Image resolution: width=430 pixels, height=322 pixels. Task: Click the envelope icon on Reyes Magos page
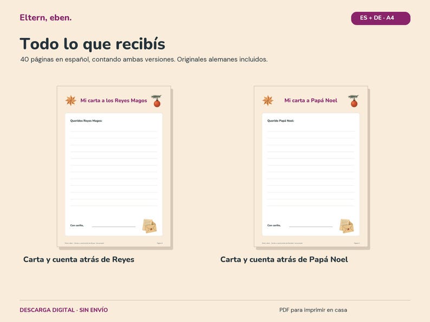point(149,226)
